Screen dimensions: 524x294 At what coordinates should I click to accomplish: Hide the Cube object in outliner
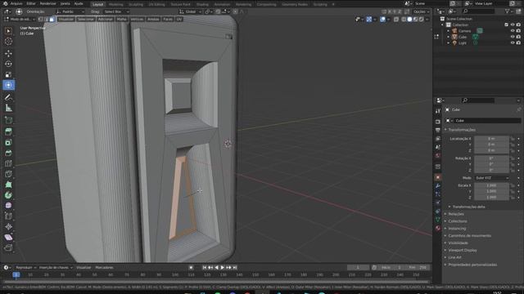[513, 37]
